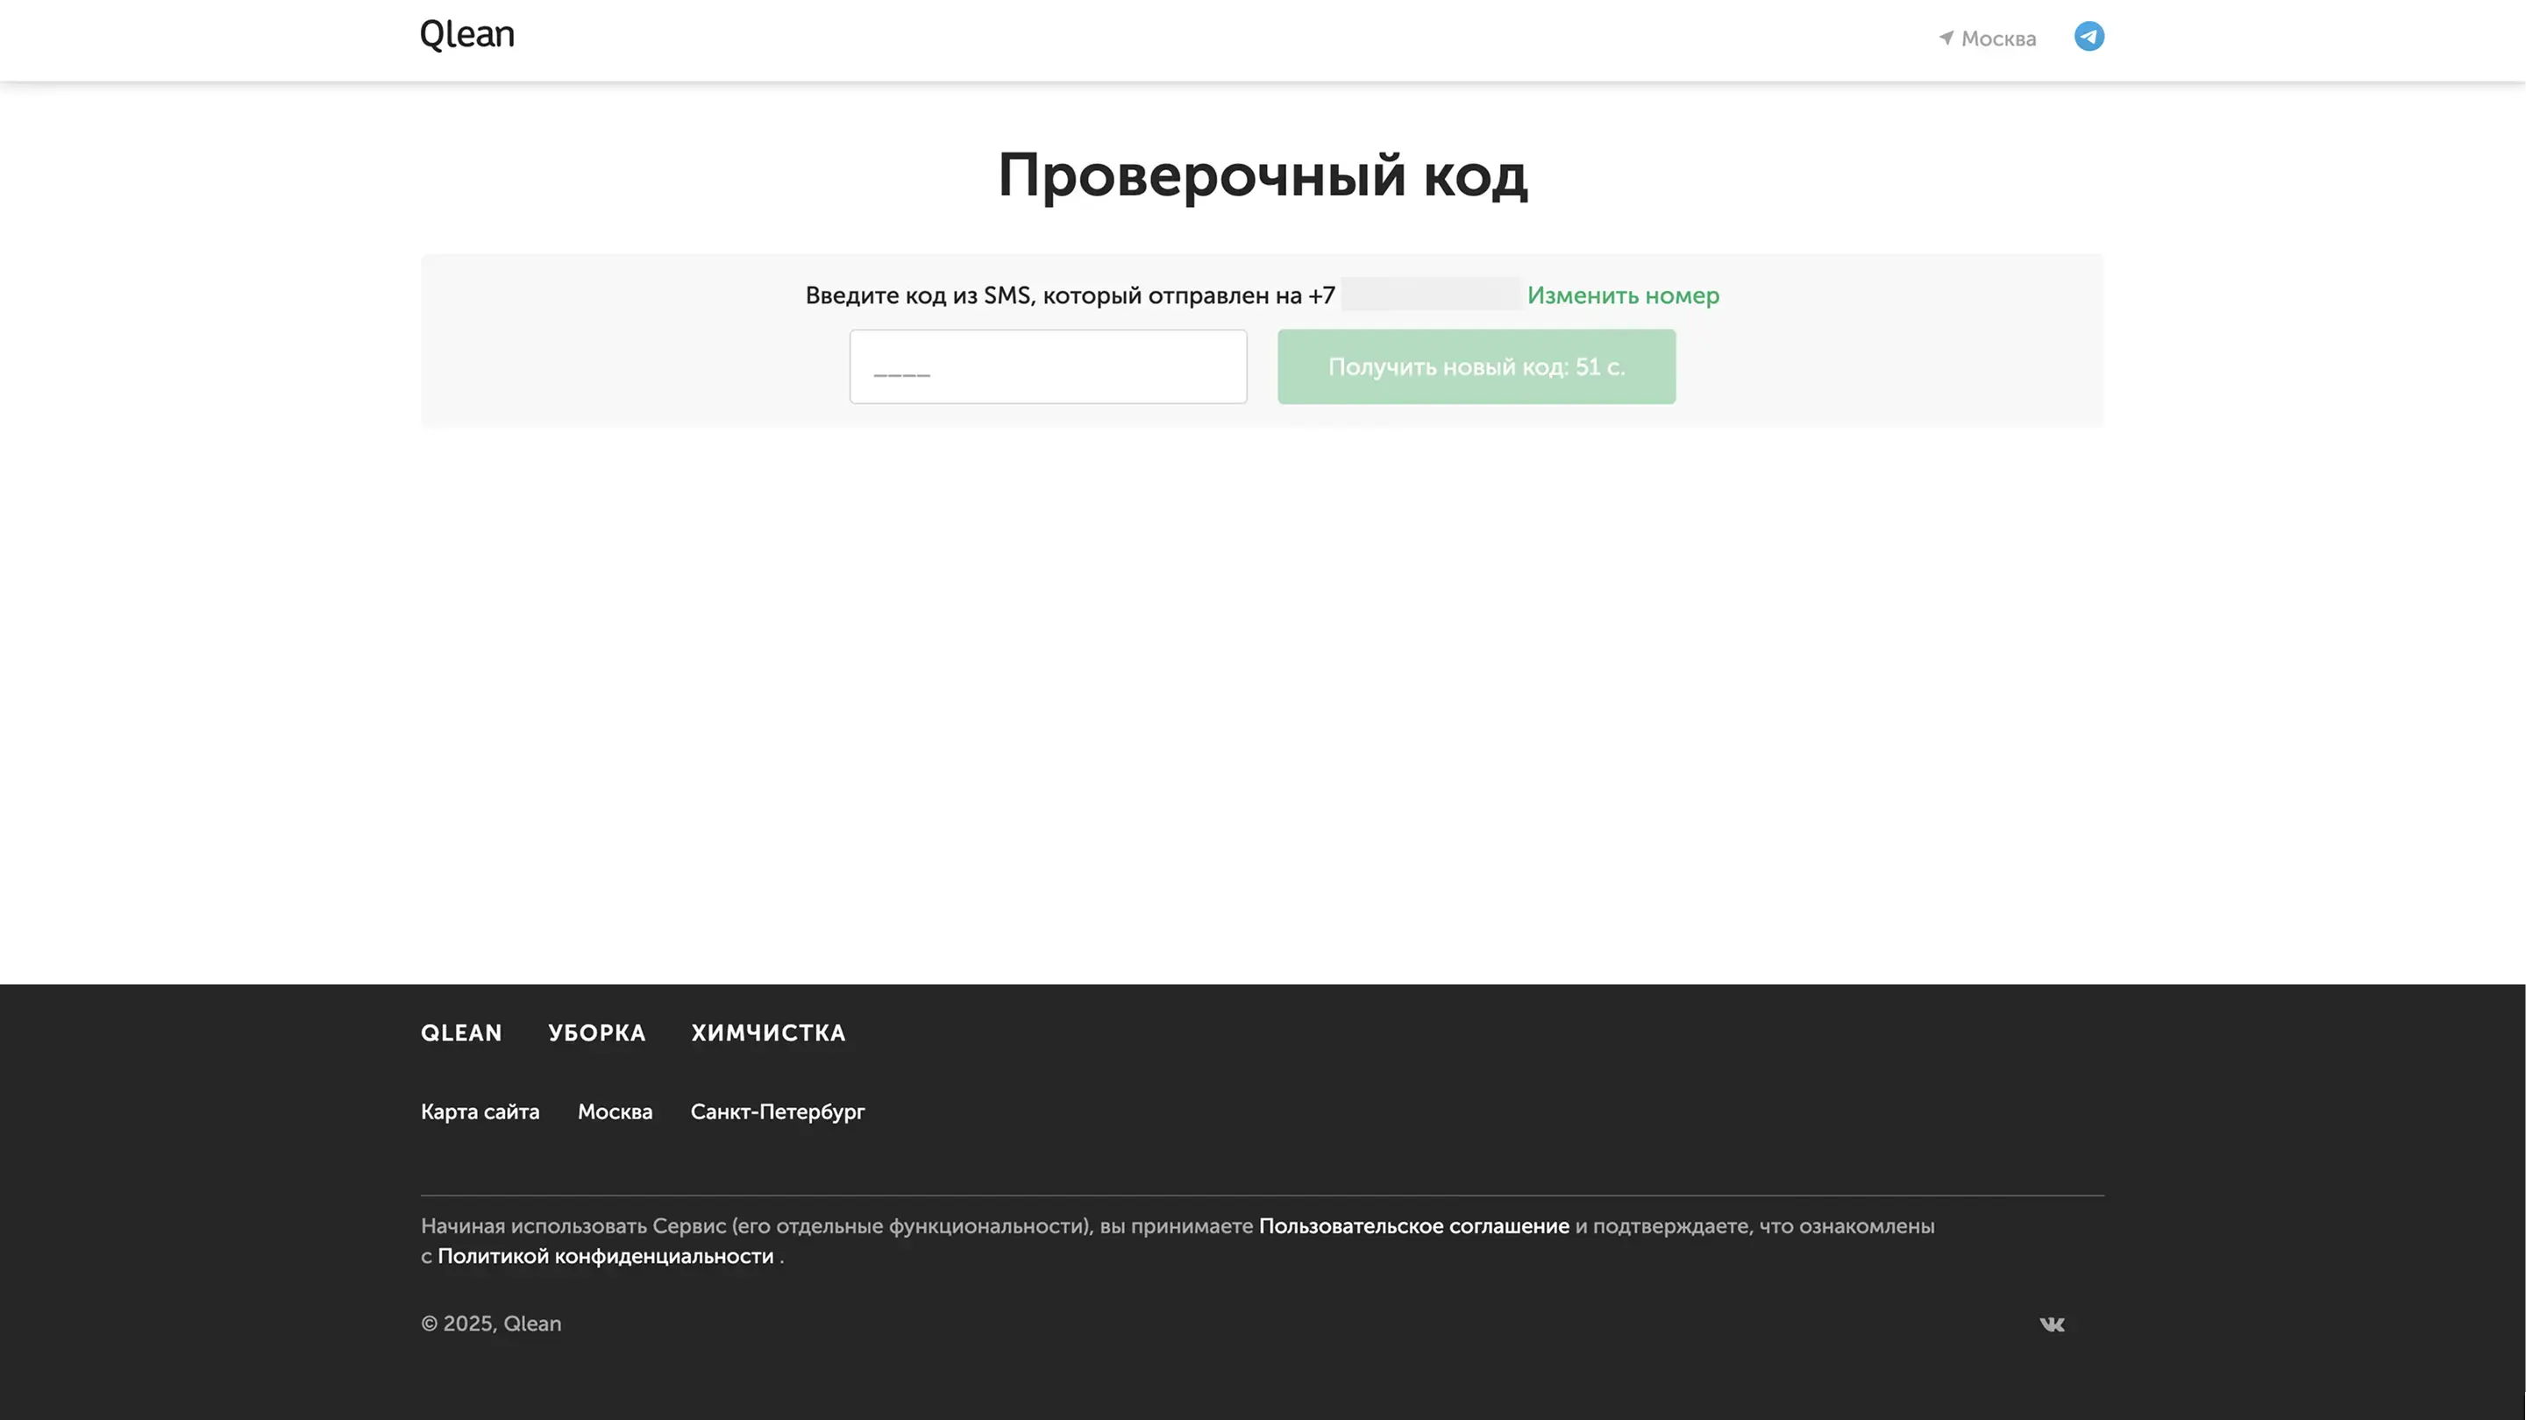The width and height of the screenshot is (2526, 1420).
Task: Click the Qlean logo
Action: pos(466,35)
